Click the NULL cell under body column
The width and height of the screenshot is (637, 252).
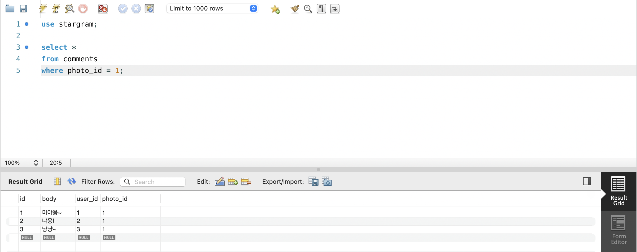pyautogui.click(x=49, y=238)
